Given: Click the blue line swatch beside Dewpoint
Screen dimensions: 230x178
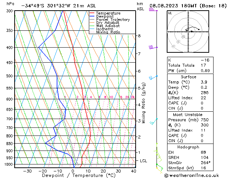Looking at the screenshot, I should [92, 16].
